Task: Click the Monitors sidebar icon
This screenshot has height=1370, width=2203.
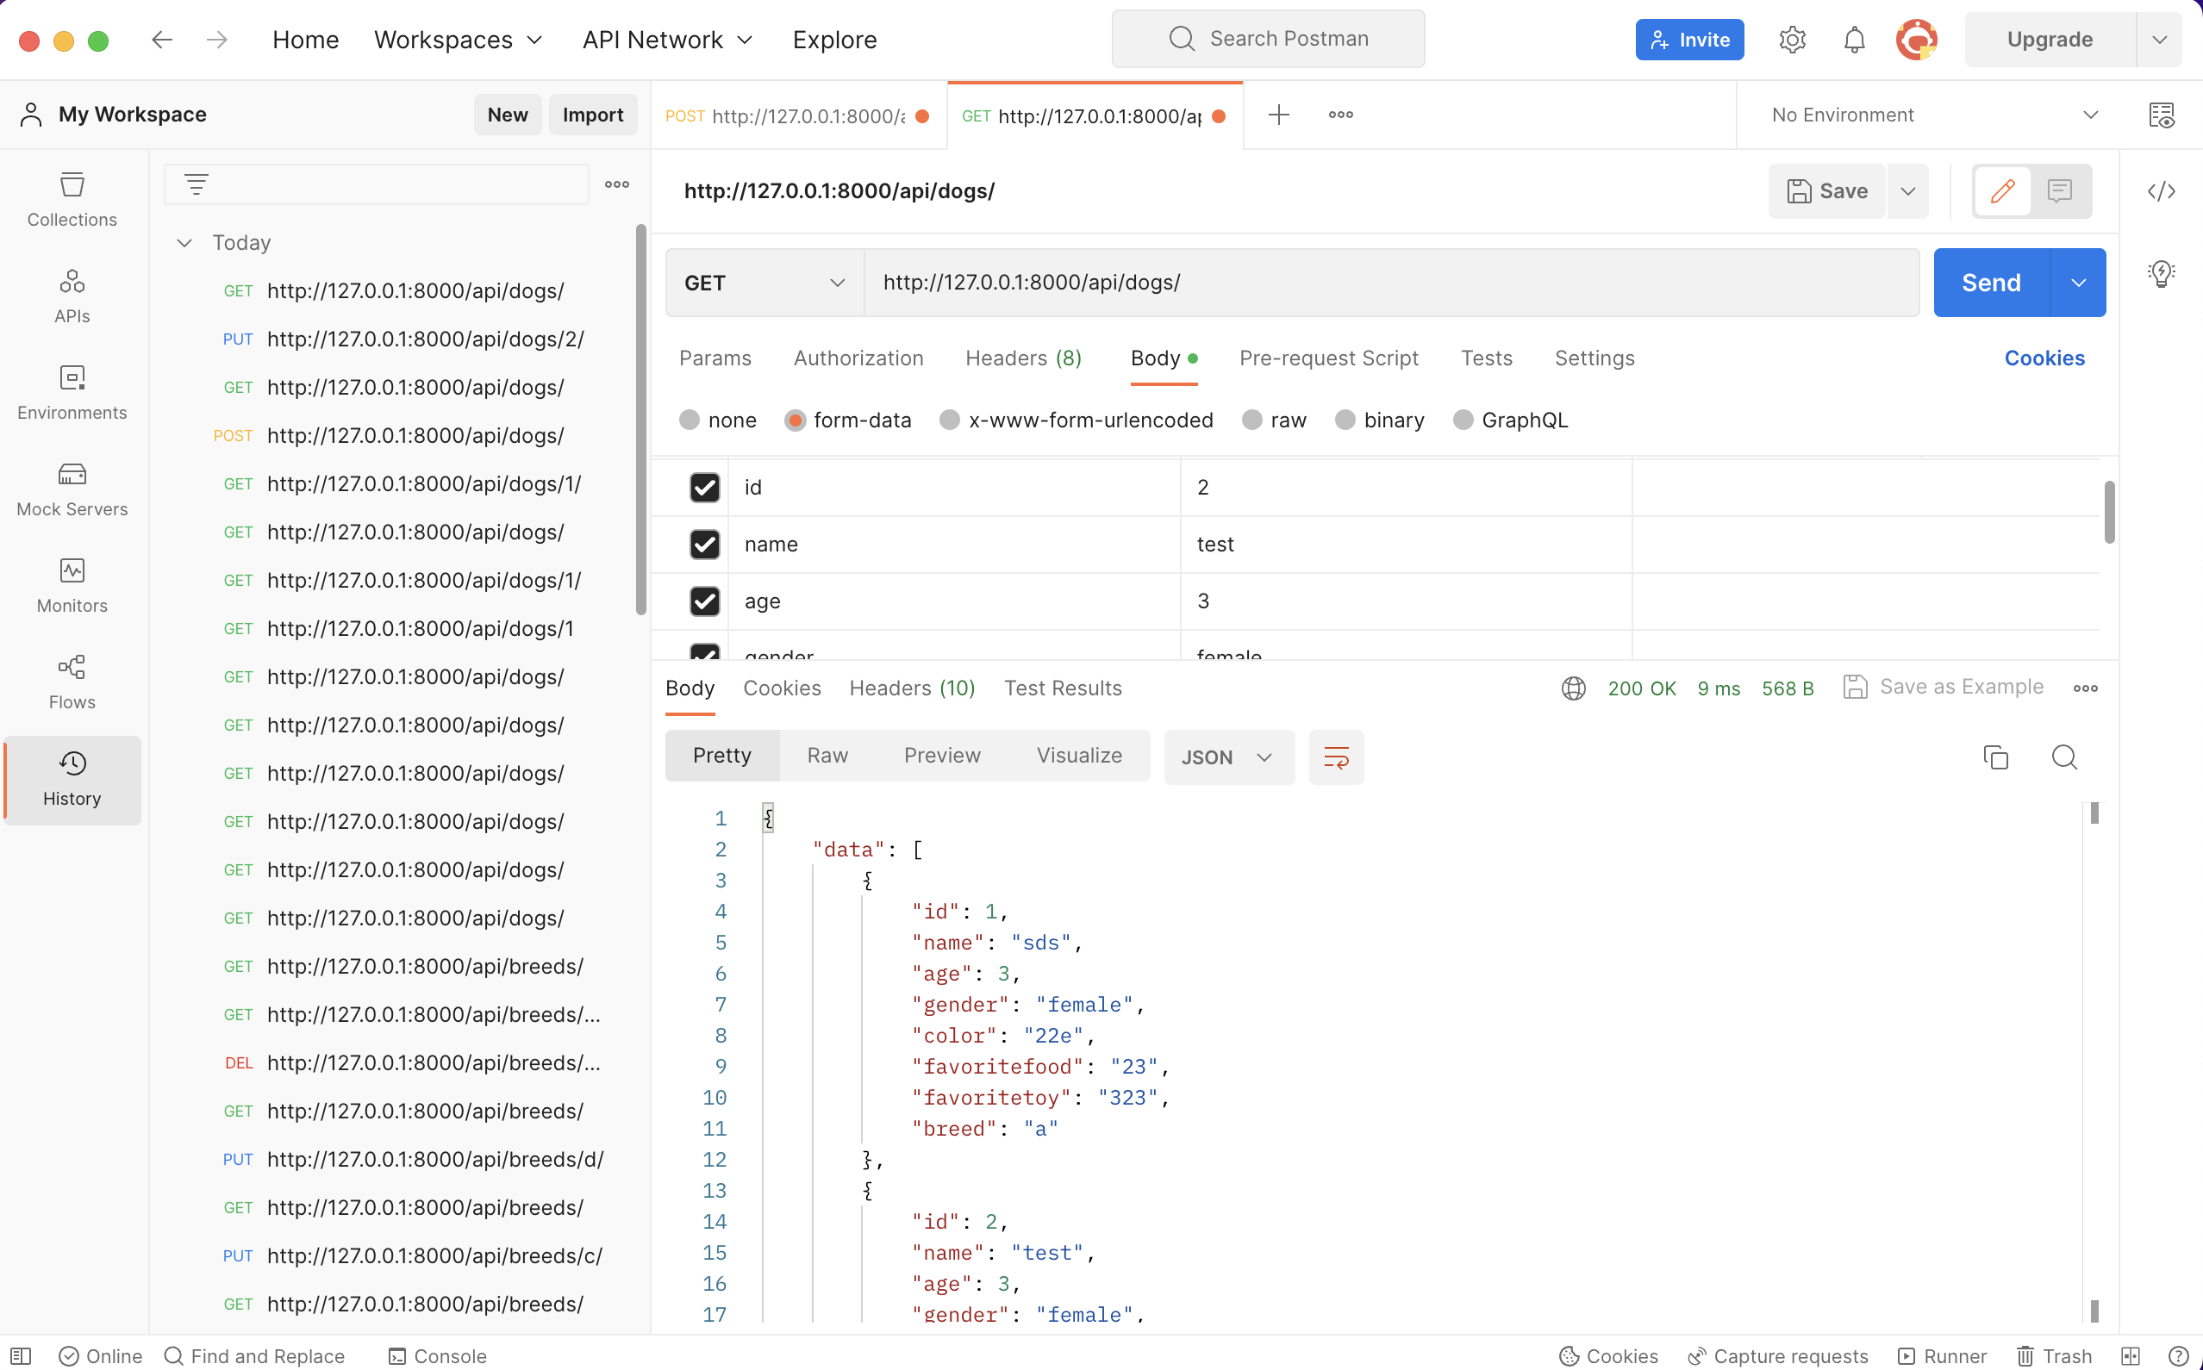Action: tap(72, 585)
